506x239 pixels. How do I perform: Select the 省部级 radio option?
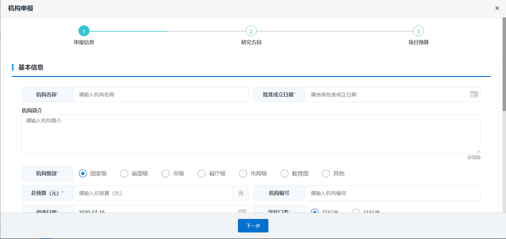[x=124, y=173]
